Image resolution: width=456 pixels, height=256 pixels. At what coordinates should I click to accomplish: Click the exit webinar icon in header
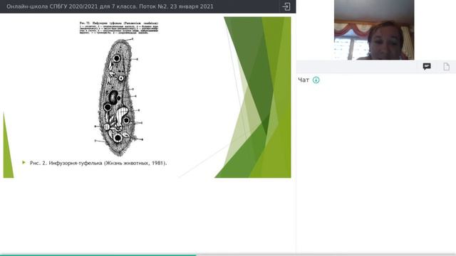coord(286,6)
